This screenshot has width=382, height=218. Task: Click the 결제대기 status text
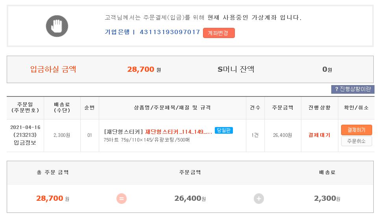coord(319,135)
